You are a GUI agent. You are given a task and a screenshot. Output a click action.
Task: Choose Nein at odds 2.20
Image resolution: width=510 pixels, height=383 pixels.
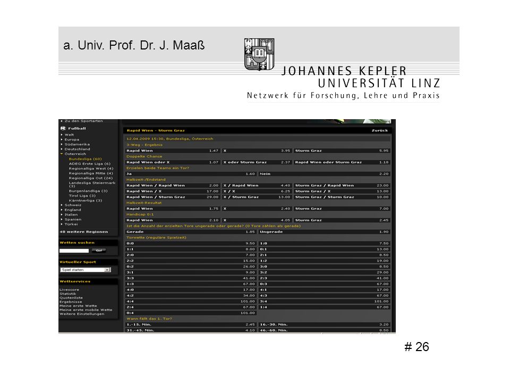(324, 174)
